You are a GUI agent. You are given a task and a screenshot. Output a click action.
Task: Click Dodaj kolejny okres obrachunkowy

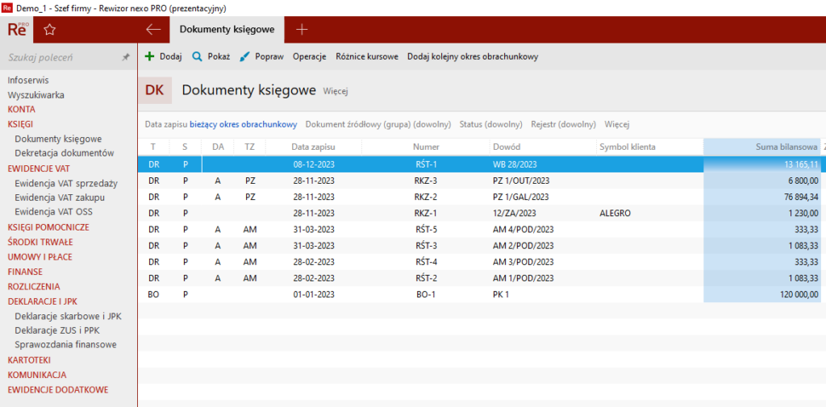[x=472, y=57]
